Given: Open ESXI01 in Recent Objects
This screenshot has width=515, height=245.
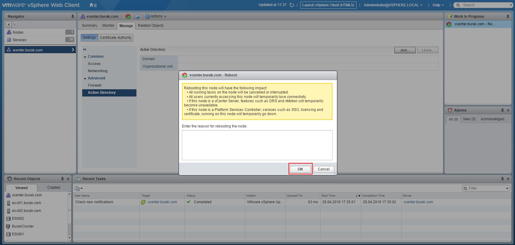Looking at the screenshot, I should click(x=18, y=234).
